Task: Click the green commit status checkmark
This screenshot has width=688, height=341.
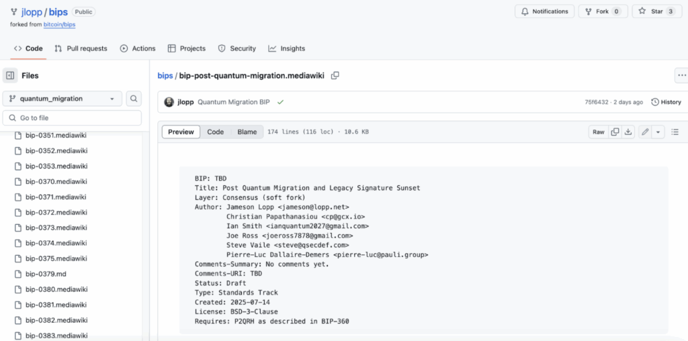Action: point(280,102)
